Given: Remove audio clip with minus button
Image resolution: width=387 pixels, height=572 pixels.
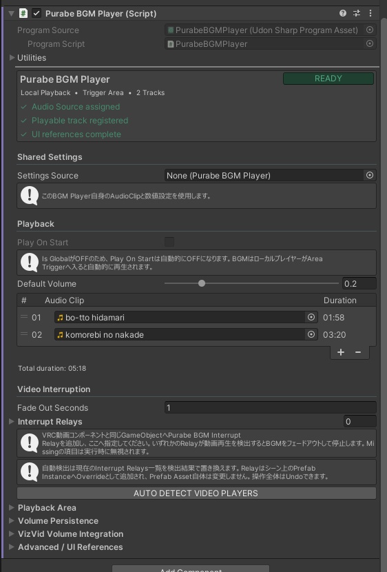Looking at the screenshot, I should coord(358,352).
